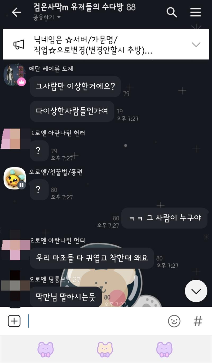Select the middle beige bear emoticon

click(105, 349)
